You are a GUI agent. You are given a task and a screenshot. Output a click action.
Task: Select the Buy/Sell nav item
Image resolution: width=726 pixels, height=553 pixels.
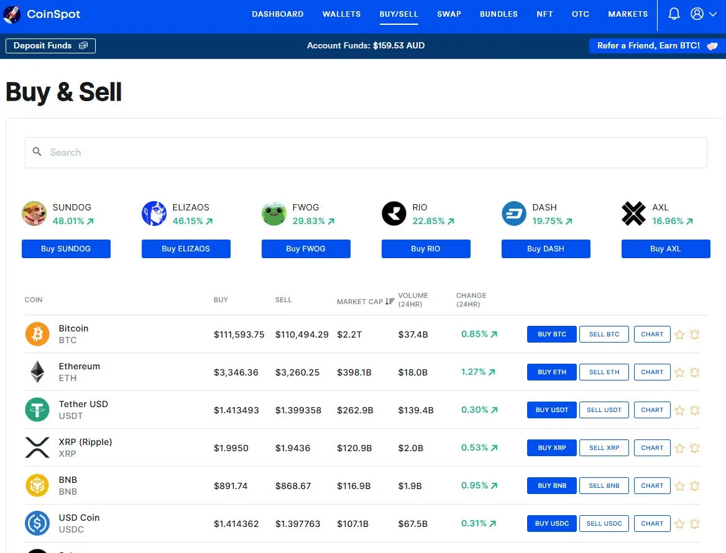click(398, 14)
